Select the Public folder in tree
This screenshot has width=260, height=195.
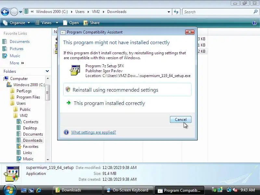[x=25, y=110]
